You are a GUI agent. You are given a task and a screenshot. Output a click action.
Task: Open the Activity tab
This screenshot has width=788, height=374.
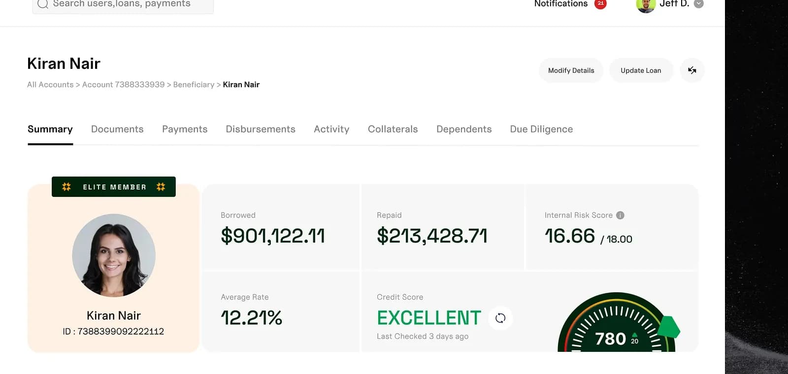331,129
